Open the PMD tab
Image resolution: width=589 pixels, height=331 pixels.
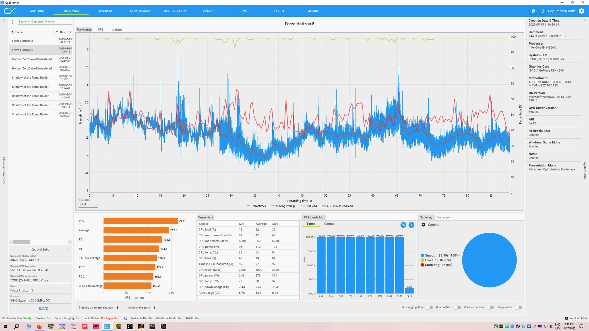point(244,11)
